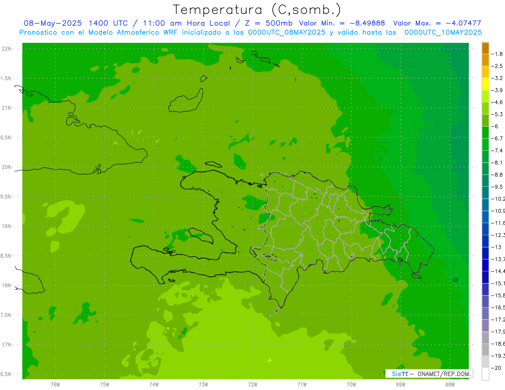Viewport: 505px width, 390px height.
Task: Click the "Valor Min. = -8.49888" value
Action: [342, 24]
